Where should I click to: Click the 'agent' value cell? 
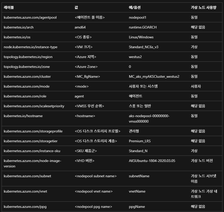[x=79, y=96]
